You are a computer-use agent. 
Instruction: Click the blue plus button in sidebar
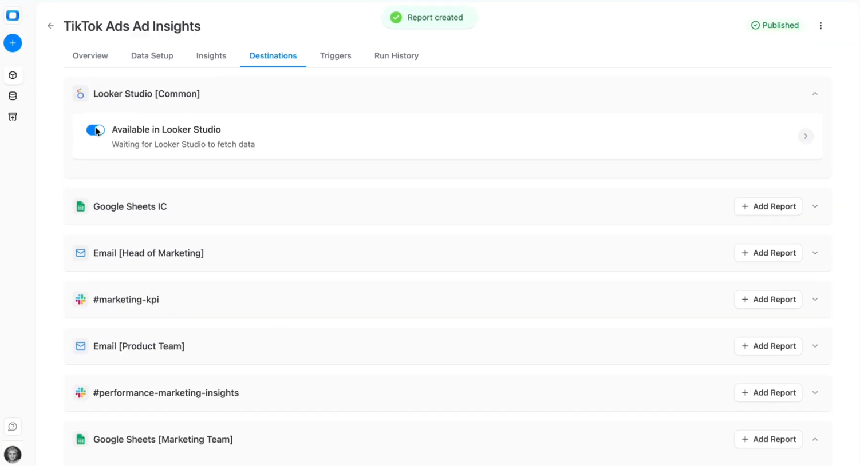coord(13,43)
